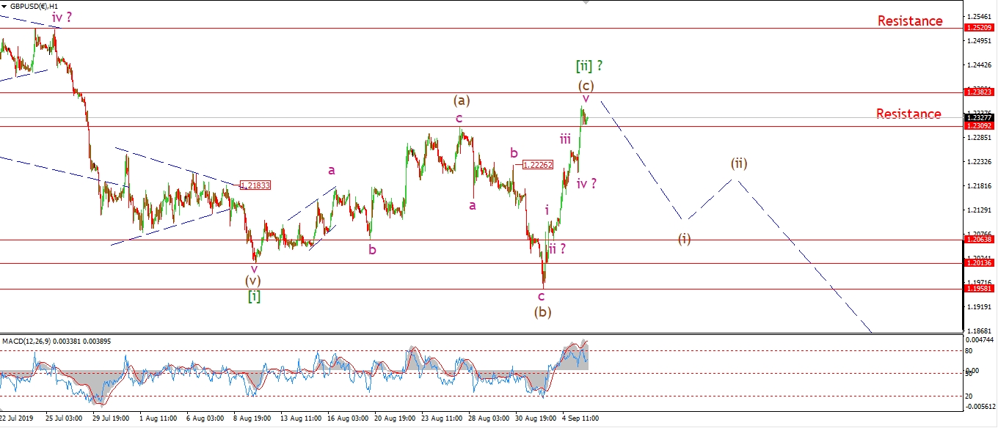
Task: Select the 1.19581 price tag on axis
Action: pos(980,289)
